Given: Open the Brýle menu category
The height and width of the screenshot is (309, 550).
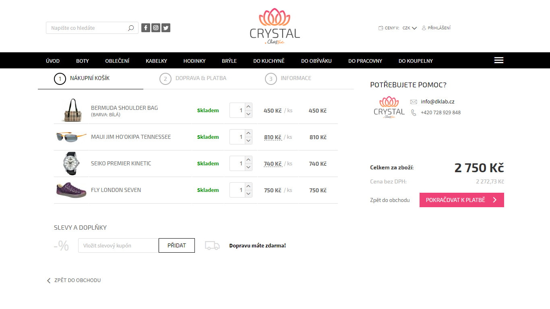Looking at the screenshot, I should (x=229, y=61).
